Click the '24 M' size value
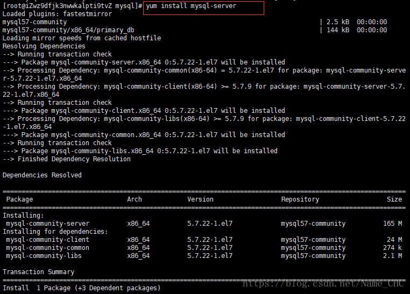 click(394, 240)
